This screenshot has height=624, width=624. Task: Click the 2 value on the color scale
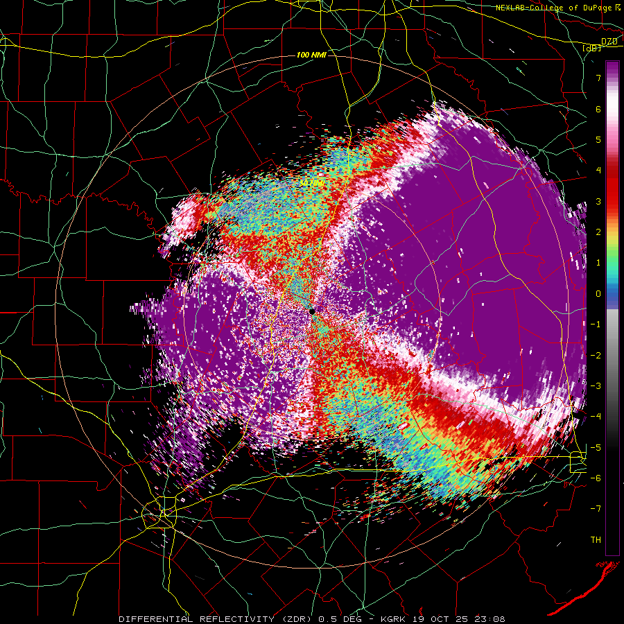pyautogui.click(x=598, y=232)
